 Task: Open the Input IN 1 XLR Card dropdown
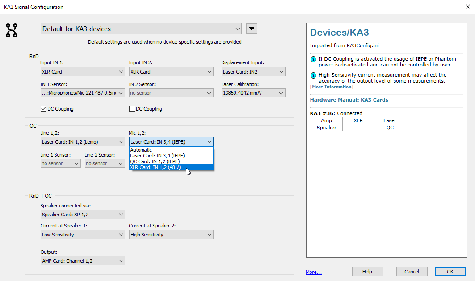click(x=83, y=72)
